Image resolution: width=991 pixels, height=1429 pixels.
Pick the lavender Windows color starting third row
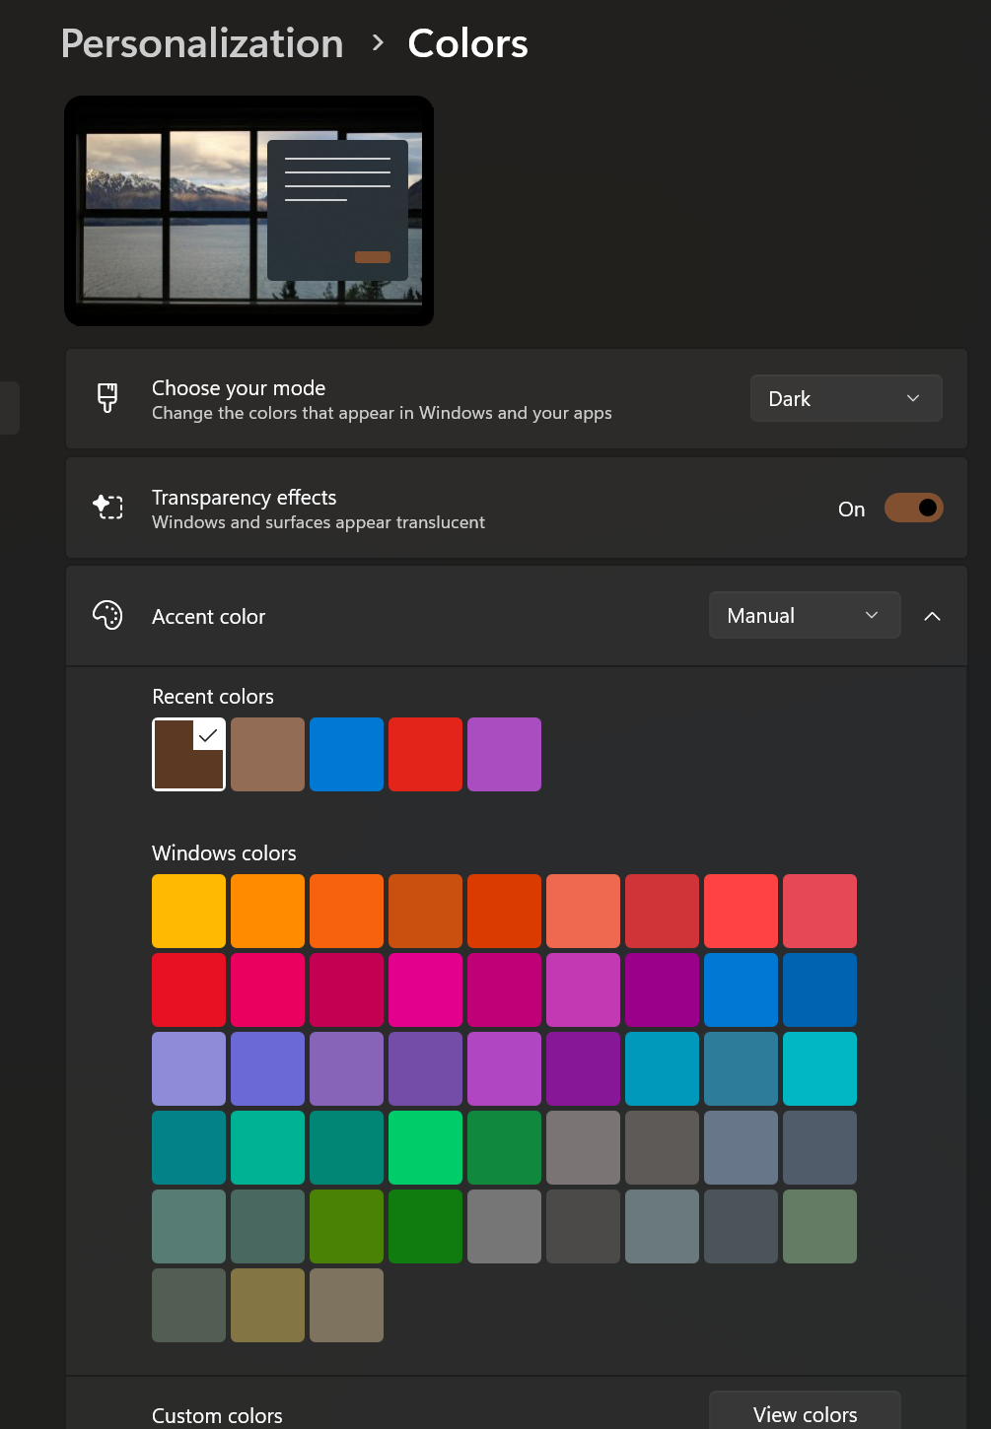[x=188, y=1068]
